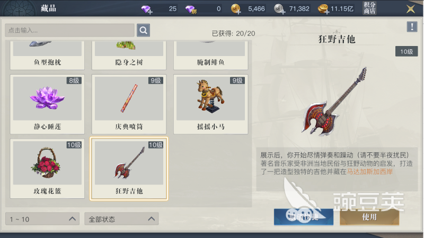
Task: Select the 摇摇小马 rocking horse item
Action: coord(210,104)
